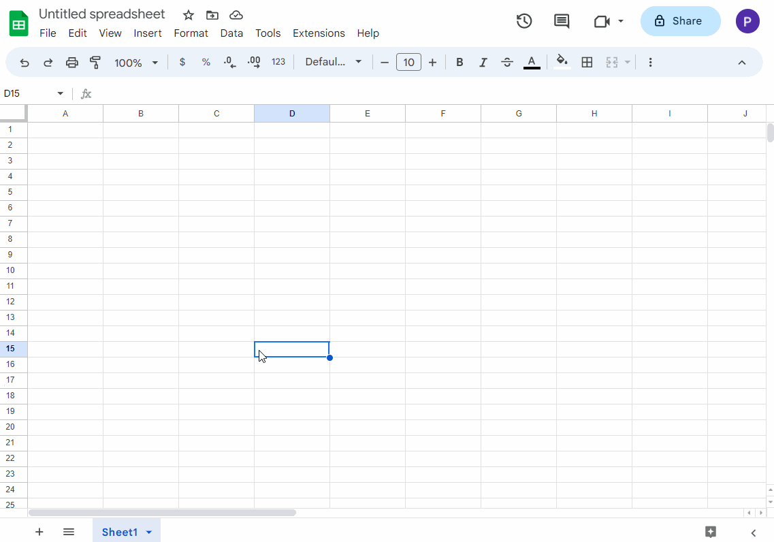
Task: Open the Sheet1 tab options arrow
Action: click(x=149, y=532)
